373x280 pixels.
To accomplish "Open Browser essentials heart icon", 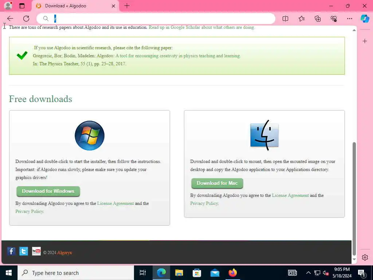I will point(334,19).
